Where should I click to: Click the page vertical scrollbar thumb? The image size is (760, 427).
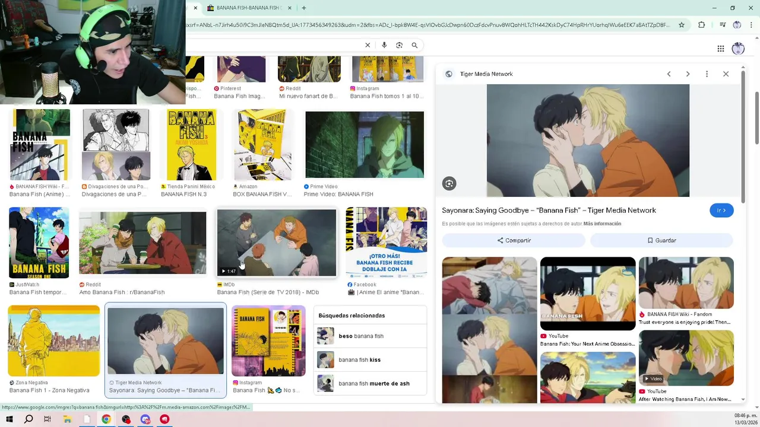click(x=757, y=117)
